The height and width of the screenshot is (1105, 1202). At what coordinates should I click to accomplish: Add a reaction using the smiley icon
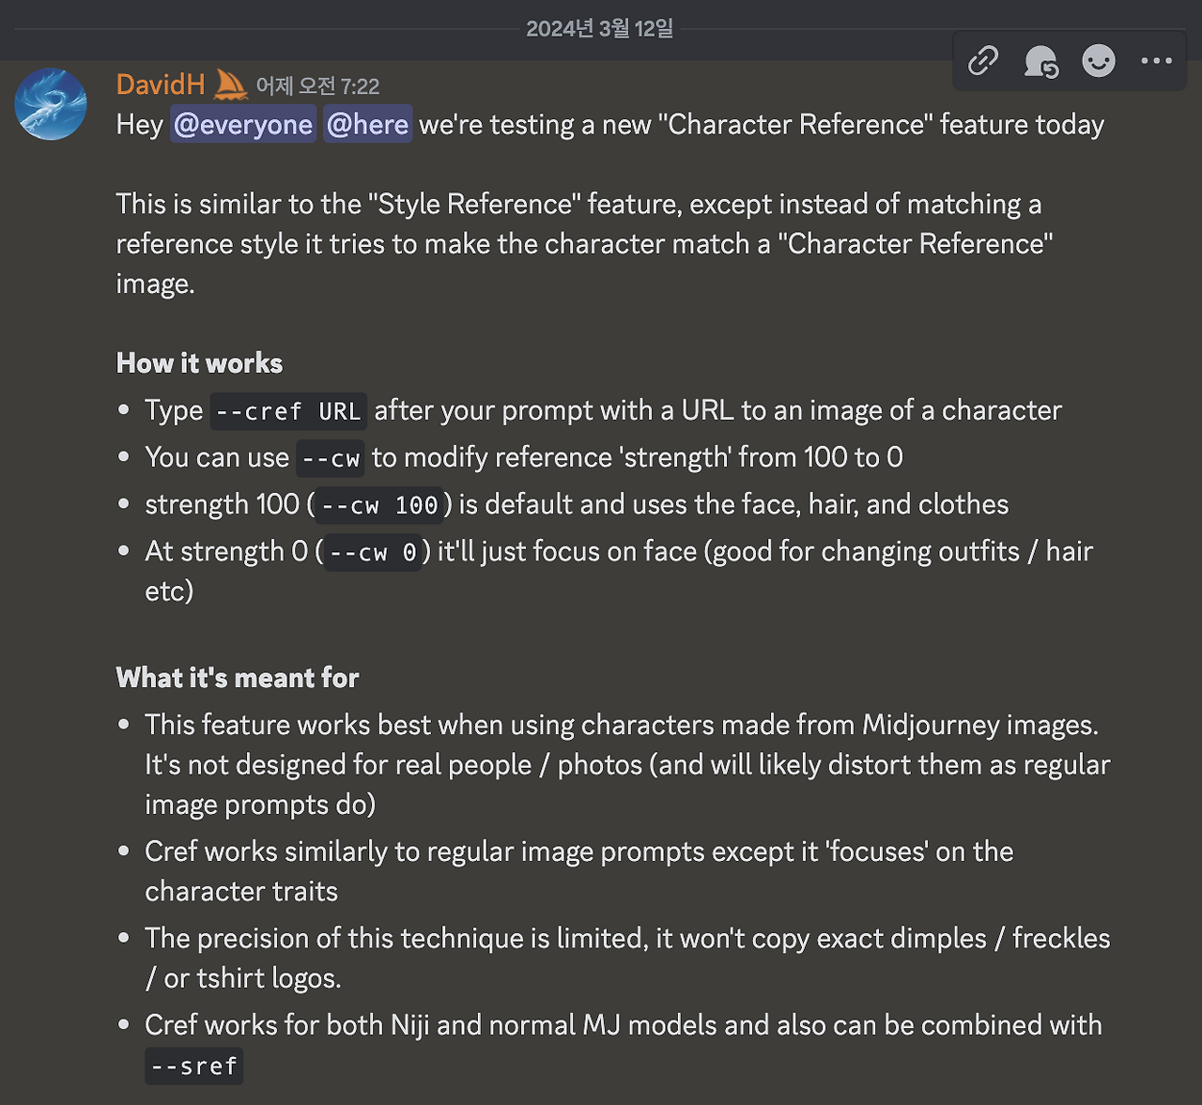coord(1098,61)
